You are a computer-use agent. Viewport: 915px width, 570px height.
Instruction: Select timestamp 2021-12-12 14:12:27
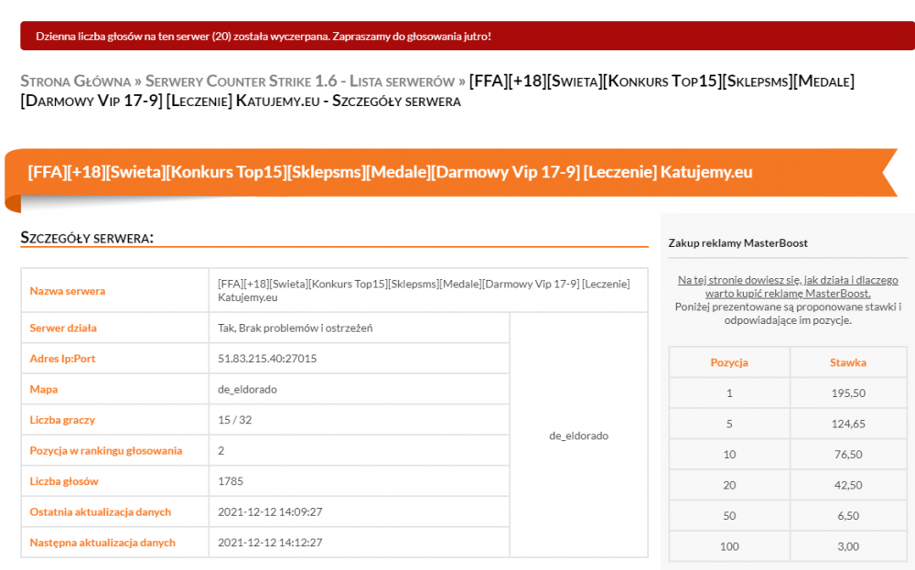[x=270, y=543]
